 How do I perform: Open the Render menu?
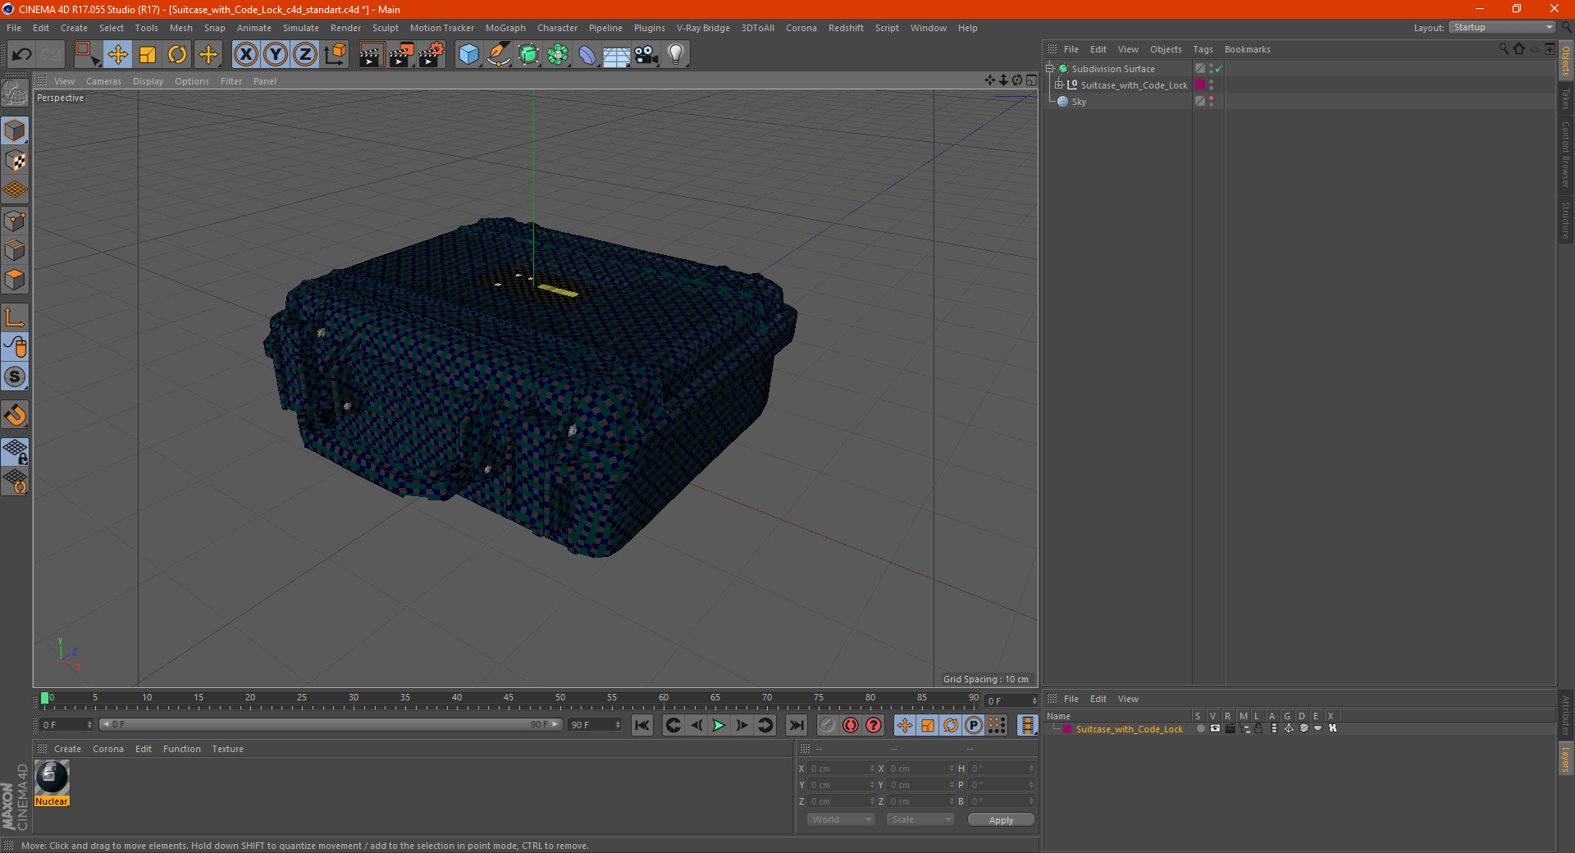pos(345,28)
